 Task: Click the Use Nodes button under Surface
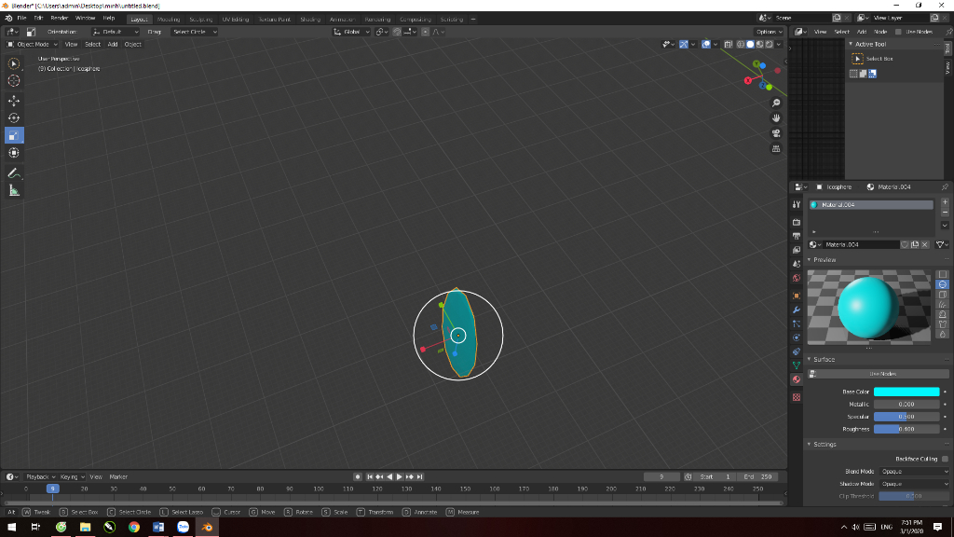[882, 375]
